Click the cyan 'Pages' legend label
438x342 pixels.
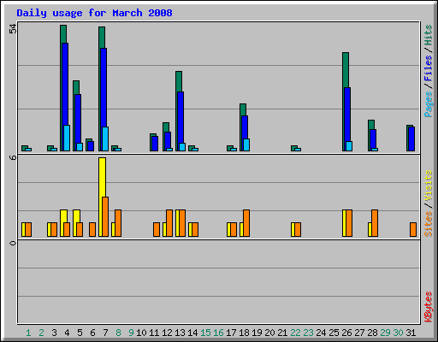(428, 104)
